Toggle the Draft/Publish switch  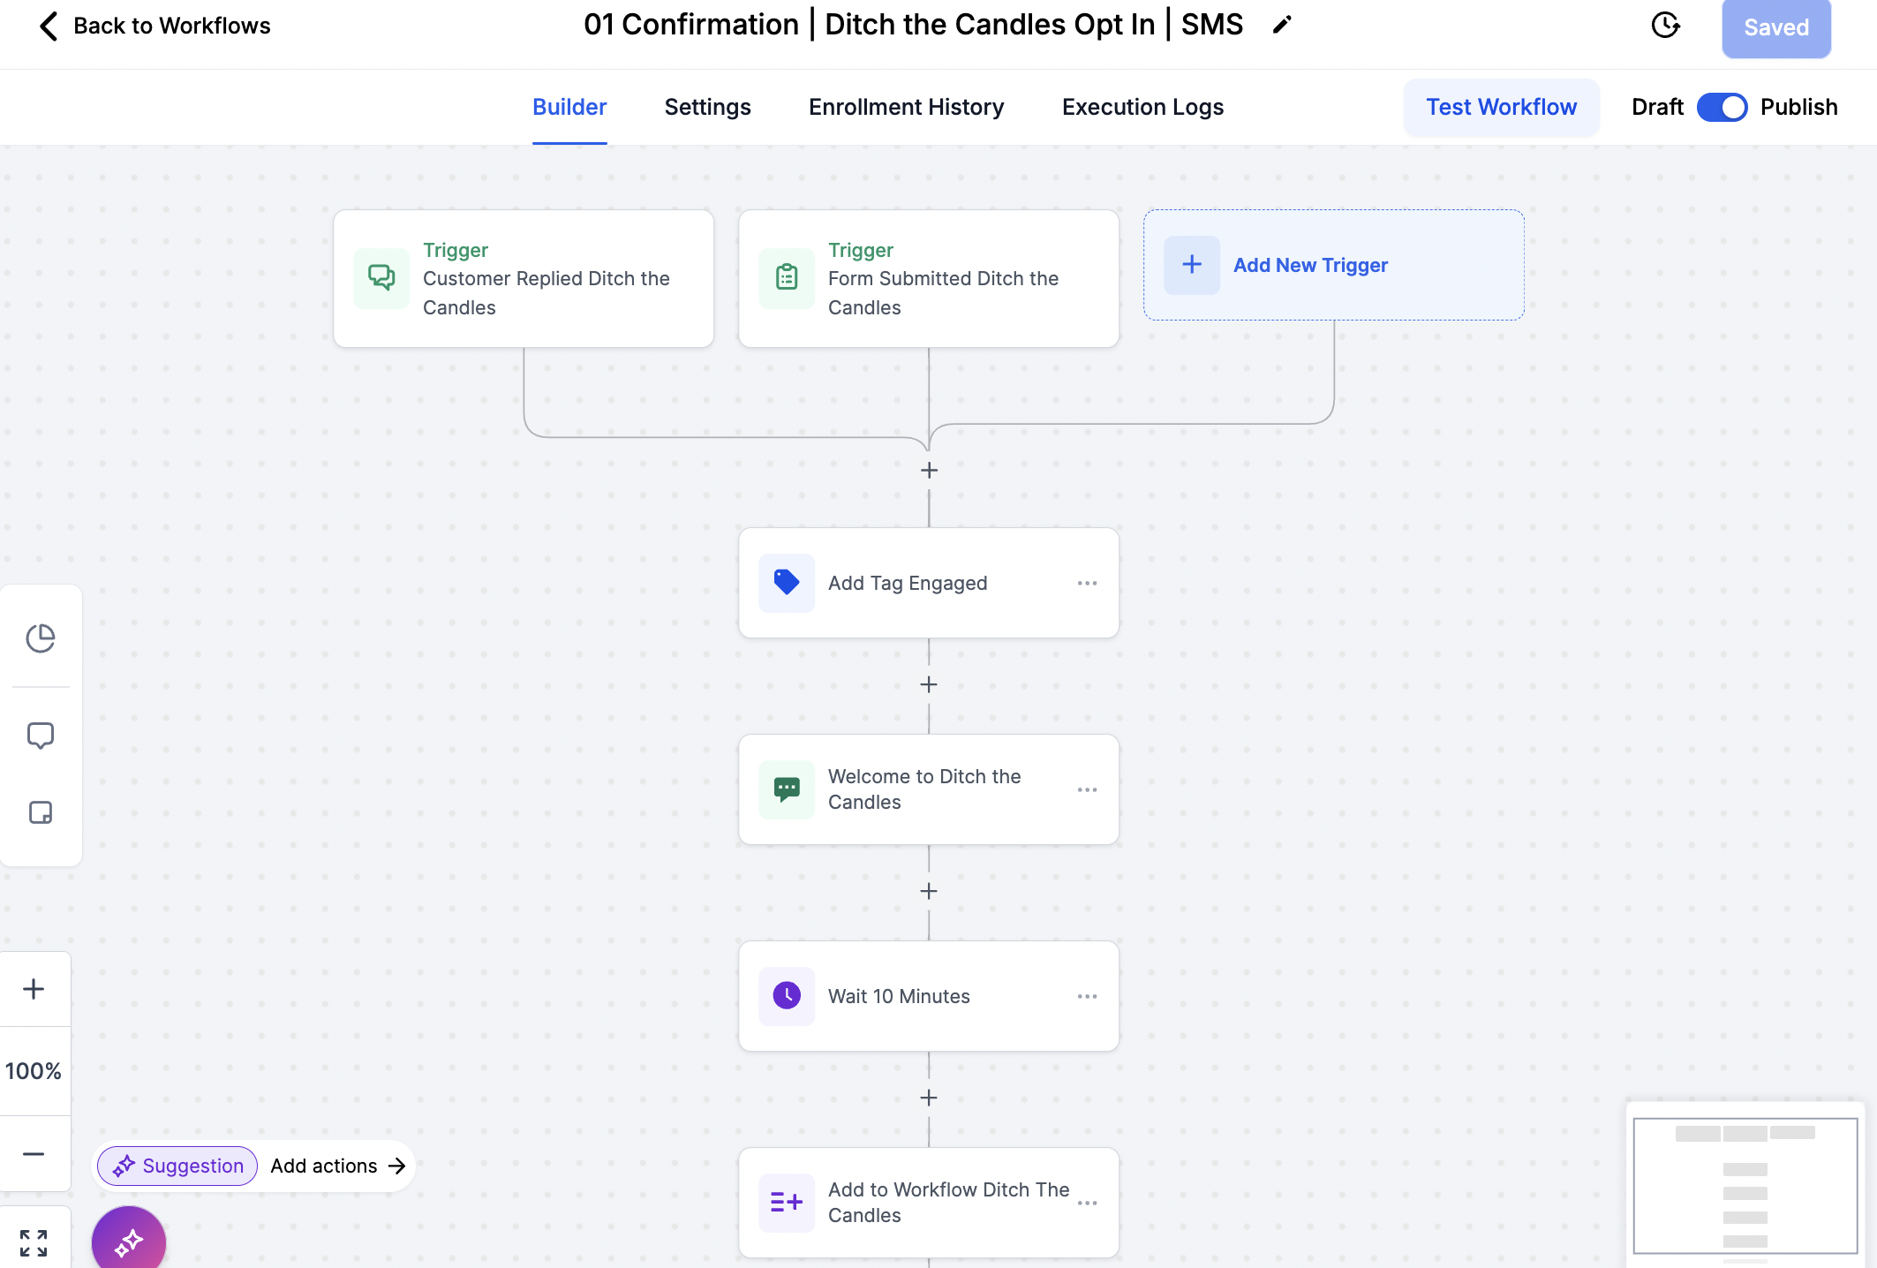1722,107
